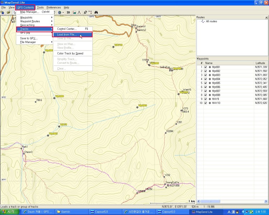
Task: Open the Preferences menu
Action: coord(54,8)
